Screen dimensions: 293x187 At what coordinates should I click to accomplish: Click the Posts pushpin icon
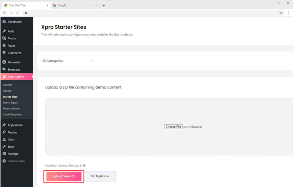coord(4,31)
